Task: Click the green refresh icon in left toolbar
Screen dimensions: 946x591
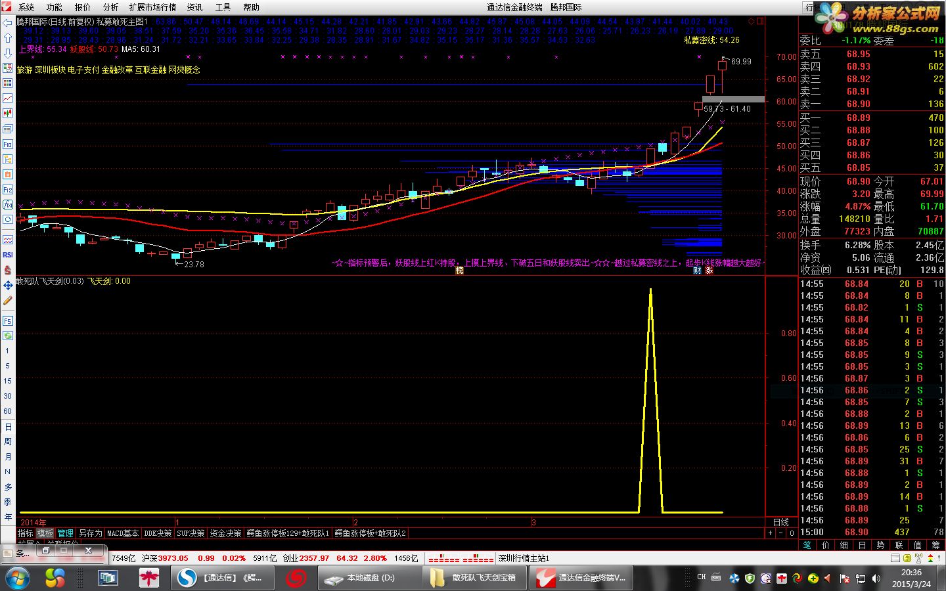Action: (8, 336)
